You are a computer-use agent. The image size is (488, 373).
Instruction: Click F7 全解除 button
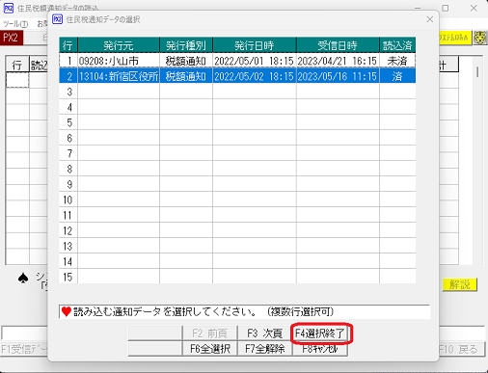(x=265, y=349)
